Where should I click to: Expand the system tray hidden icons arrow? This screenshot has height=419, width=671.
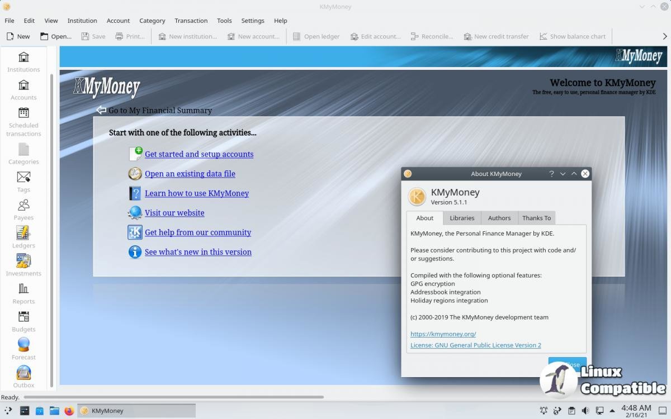tap(612, 411)
